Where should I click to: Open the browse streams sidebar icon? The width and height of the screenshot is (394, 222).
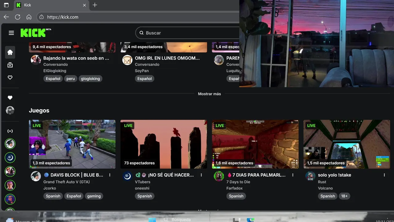point(10,65)
